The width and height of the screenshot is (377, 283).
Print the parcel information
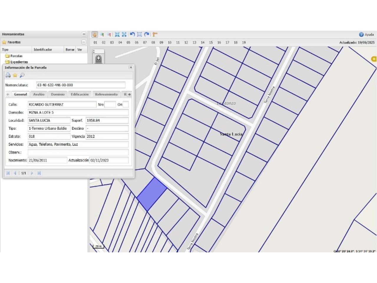8,75
